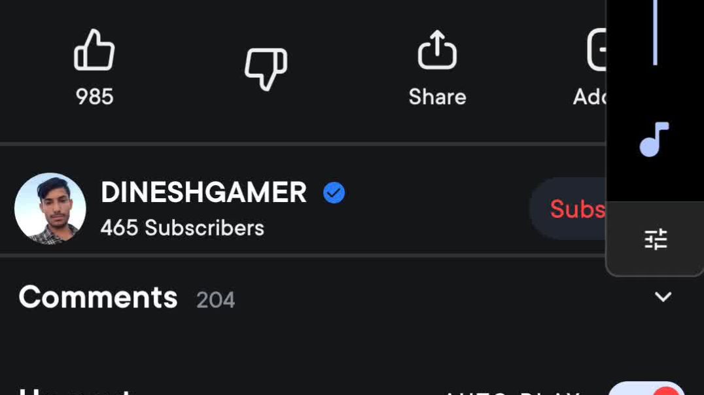
Task: Tap the thumbs-up like icon
Action: 94,50
